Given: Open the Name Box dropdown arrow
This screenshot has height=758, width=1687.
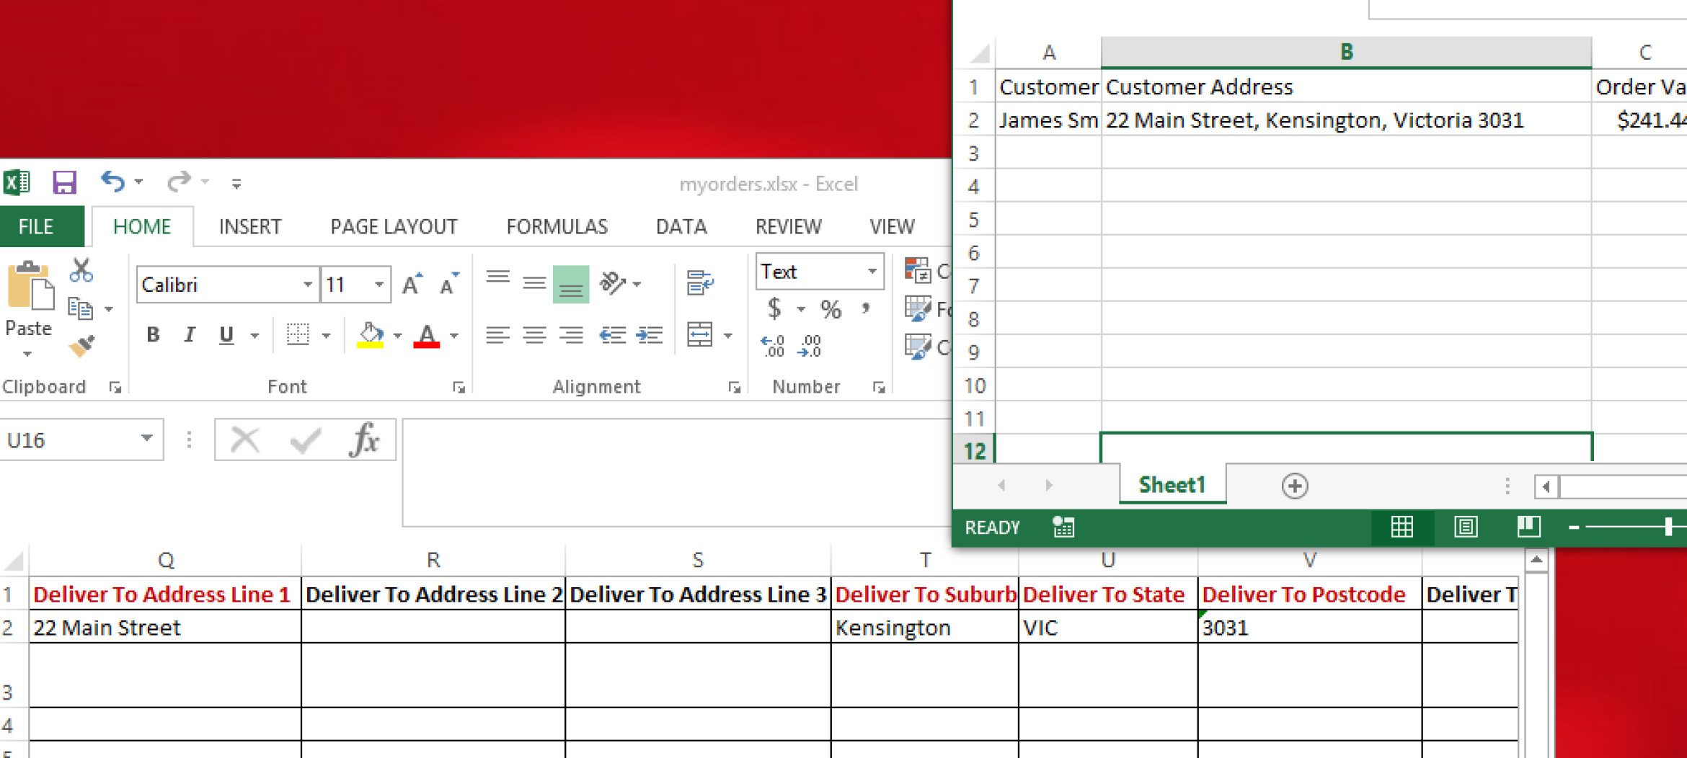Looking at the screenshot, I should pos(146,439).
